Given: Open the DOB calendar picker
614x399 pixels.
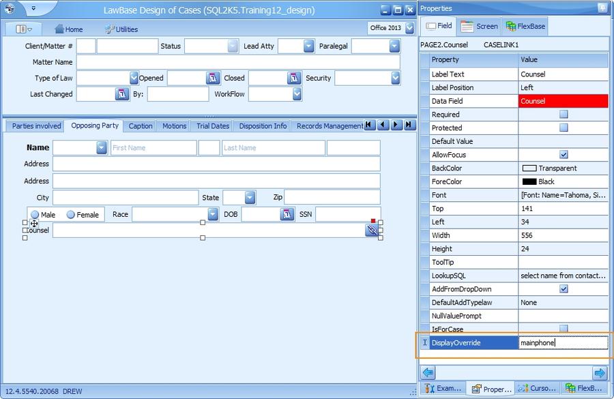Looking at the screenshot, I should [287, 214].
